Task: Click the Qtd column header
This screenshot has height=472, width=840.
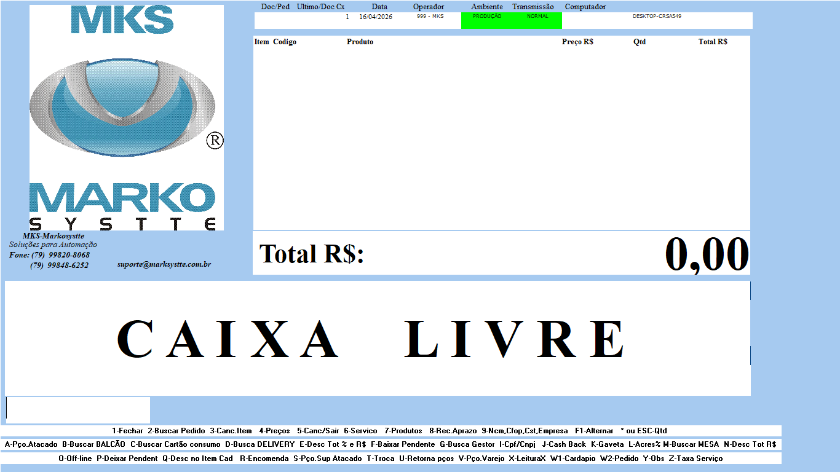Action: click(640, 42)
